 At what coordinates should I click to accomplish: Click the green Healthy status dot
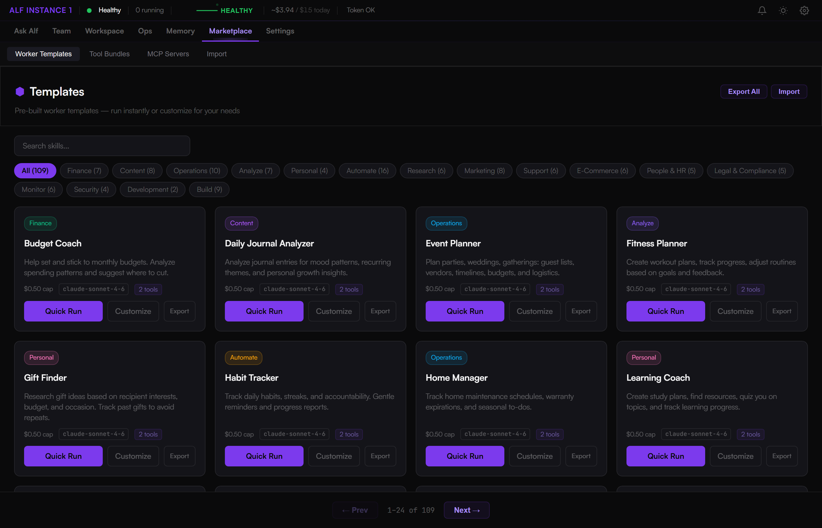pyautogui.click(x=89, y=10)
